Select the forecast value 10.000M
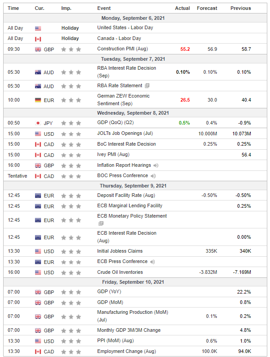Viewport: 270px width, 357px height. [x=207, y=134]
